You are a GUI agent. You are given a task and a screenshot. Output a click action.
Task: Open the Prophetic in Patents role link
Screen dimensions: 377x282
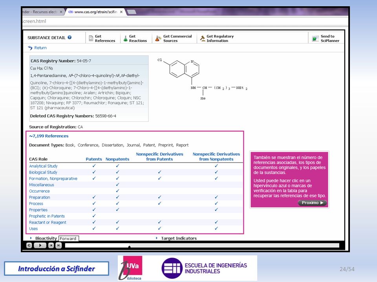click(47, 216)
